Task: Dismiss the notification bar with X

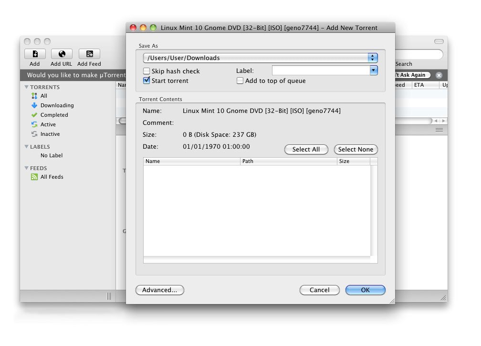Action: 439,75
